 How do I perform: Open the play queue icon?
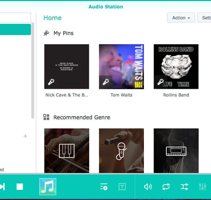click(x=104, y=187)
